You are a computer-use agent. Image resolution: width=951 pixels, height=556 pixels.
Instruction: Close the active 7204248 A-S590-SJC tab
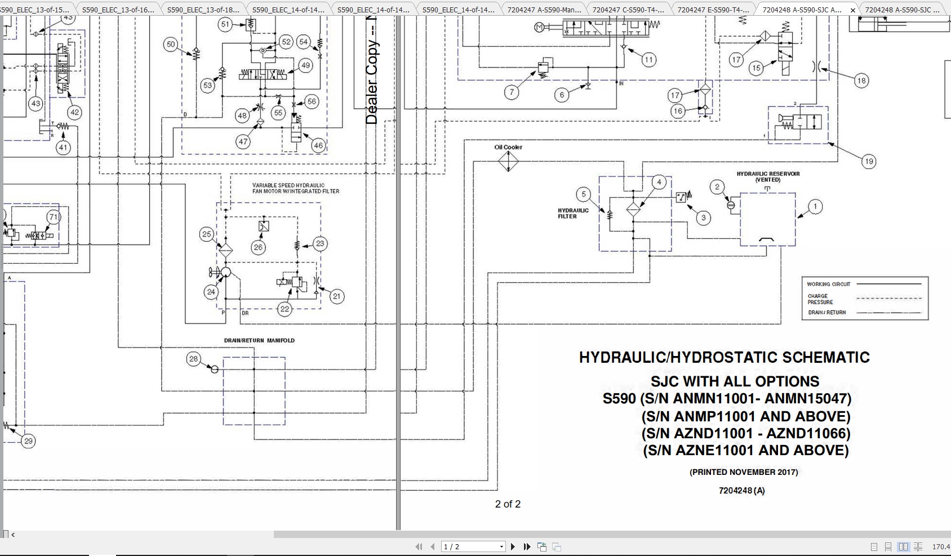coord(852,9)
